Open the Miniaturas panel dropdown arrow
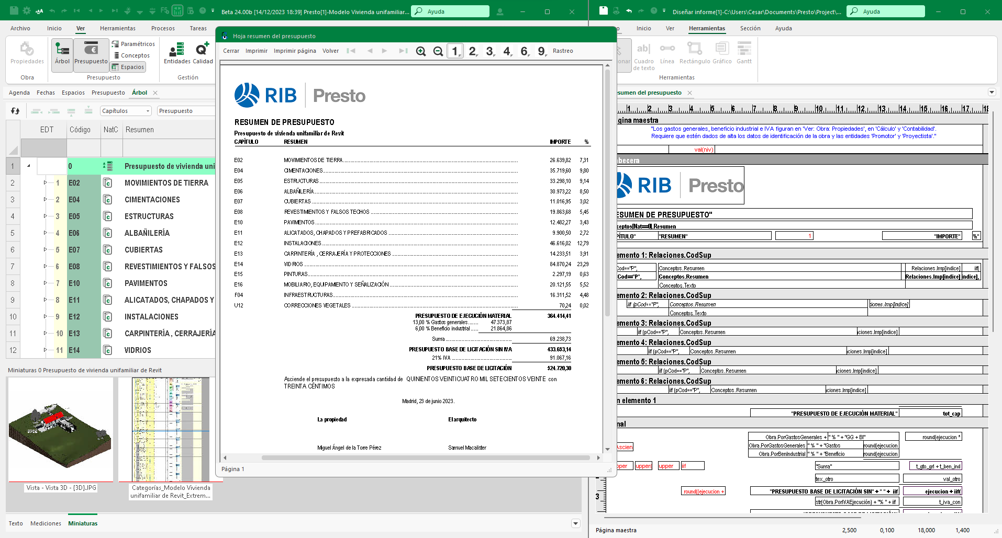1002x538 pixels. (575, 523)
